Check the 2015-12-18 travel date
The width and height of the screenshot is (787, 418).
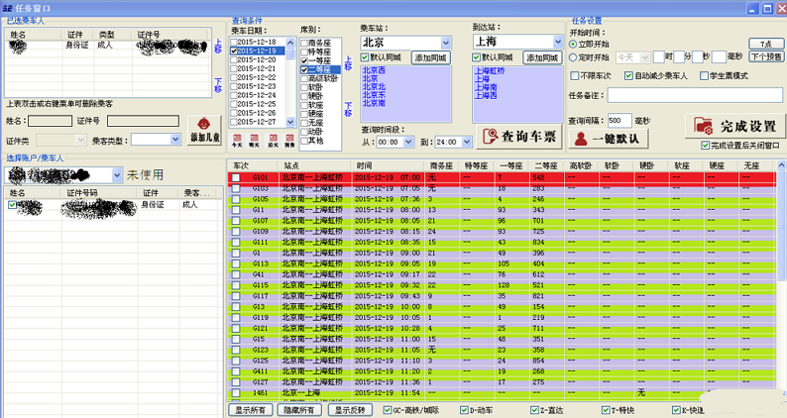click(x=234, y=43)
